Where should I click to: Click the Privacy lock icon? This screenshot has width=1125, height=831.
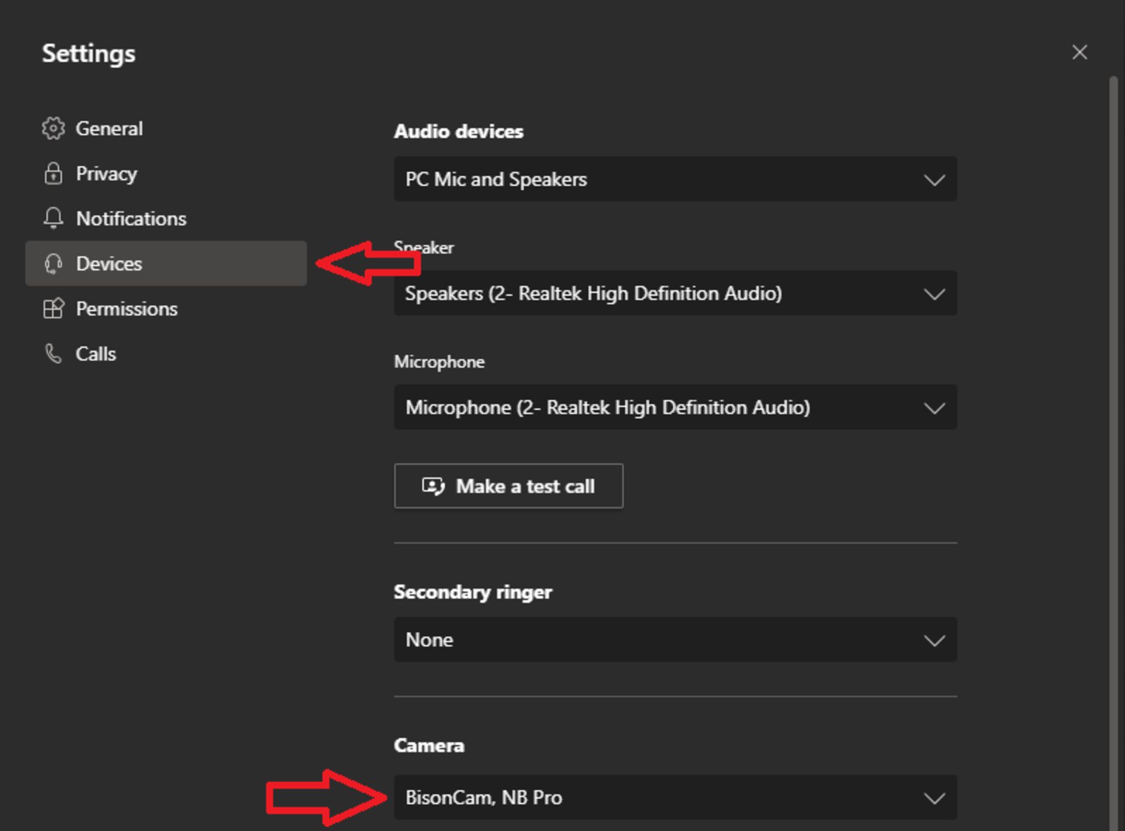pos(53,173)
